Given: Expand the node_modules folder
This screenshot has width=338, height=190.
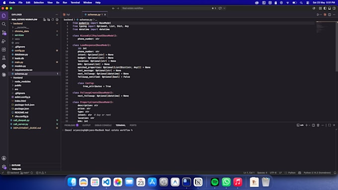Looking at the screenshot, I should (x=34, y=81).
